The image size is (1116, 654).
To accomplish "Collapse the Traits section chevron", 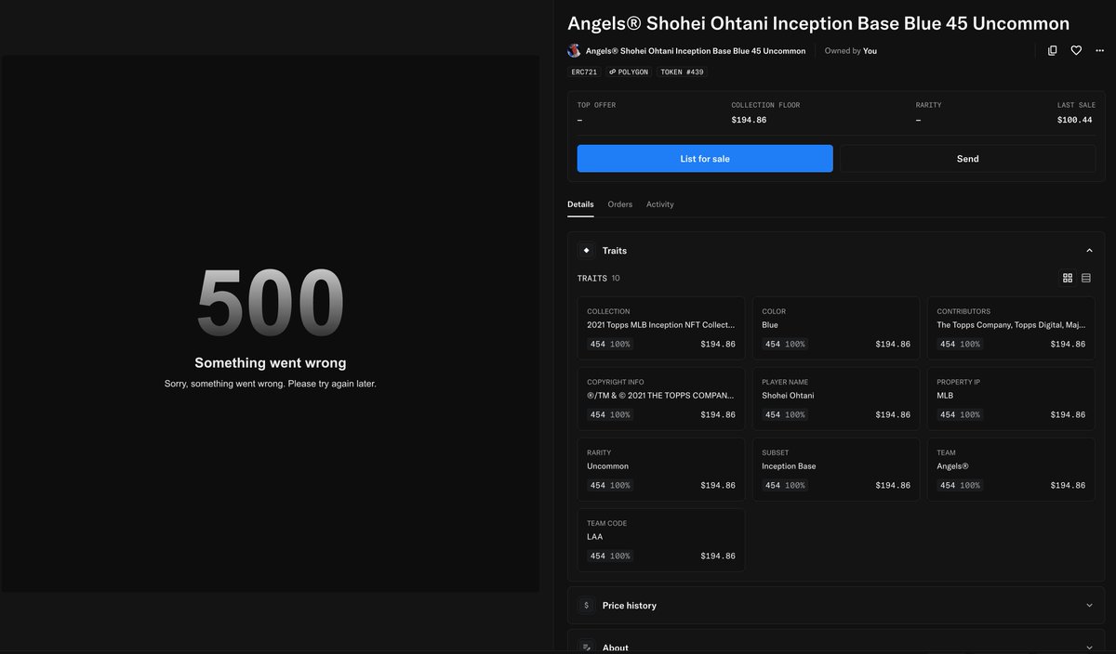I will [x=1089, y=251].
